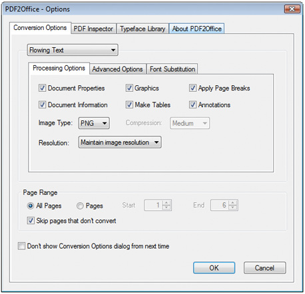
Task: Expand the Flowing Text dropdown
Action: 73,50
